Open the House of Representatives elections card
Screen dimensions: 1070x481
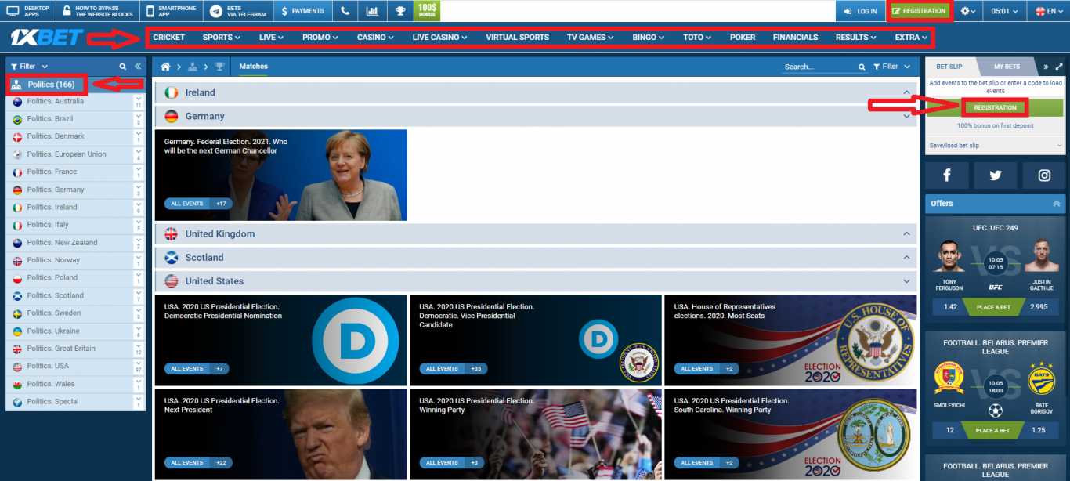coord(790,340)
